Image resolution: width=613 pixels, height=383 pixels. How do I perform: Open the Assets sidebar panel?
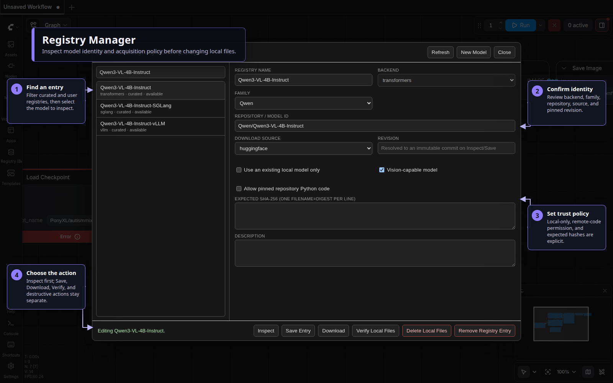[x=11, y=48]
